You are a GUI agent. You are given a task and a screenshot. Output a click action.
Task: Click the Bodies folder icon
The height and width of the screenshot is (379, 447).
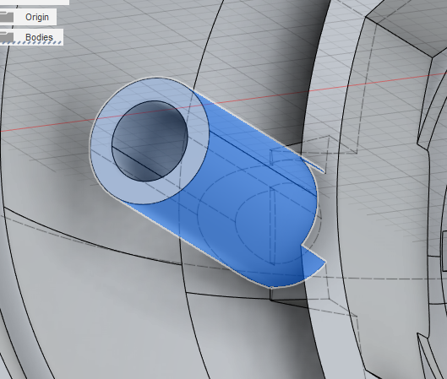[7, 37]
